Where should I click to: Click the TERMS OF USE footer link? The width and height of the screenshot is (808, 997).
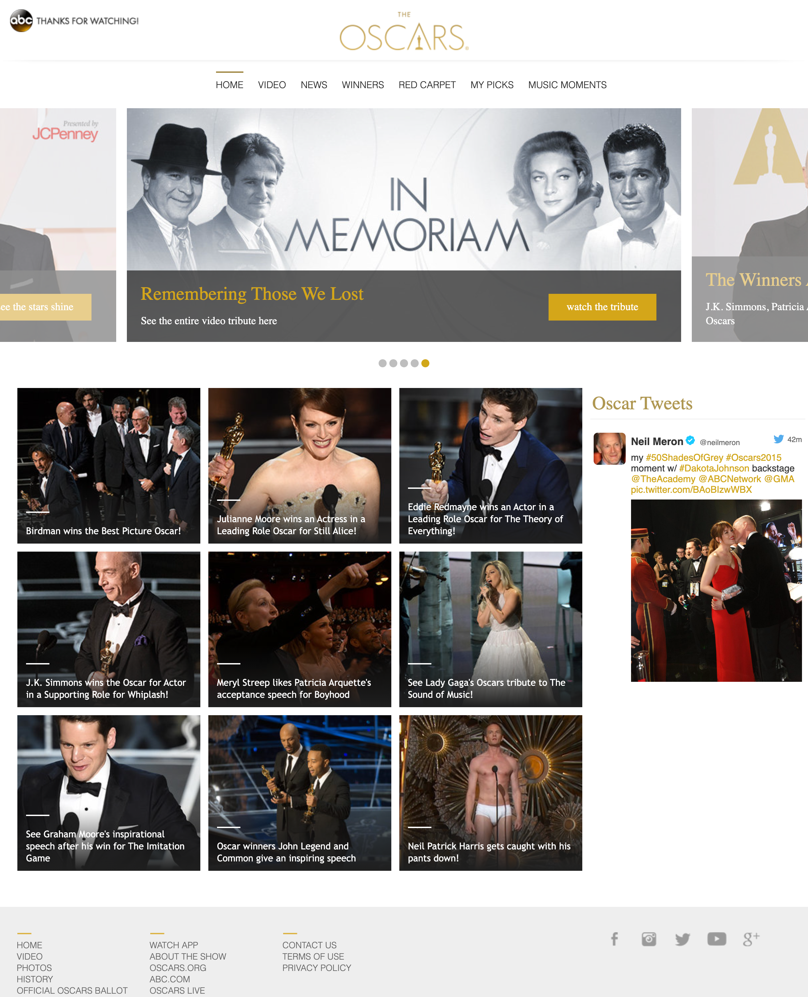click(x=313, y=956)
